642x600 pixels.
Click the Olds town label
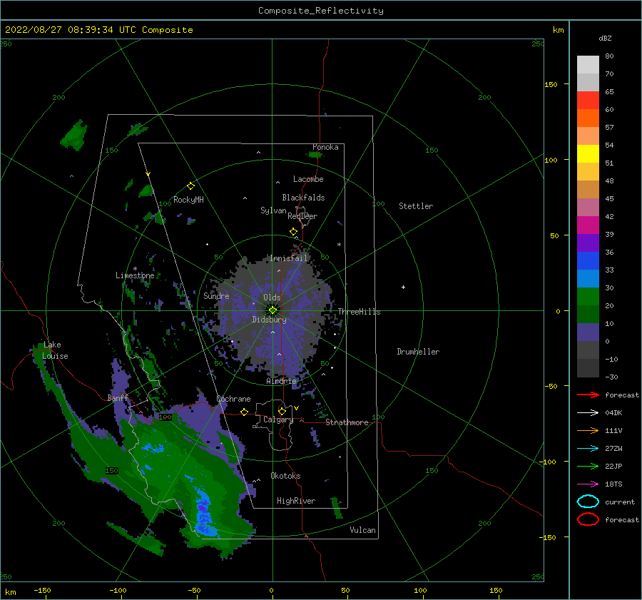point(272,298)
